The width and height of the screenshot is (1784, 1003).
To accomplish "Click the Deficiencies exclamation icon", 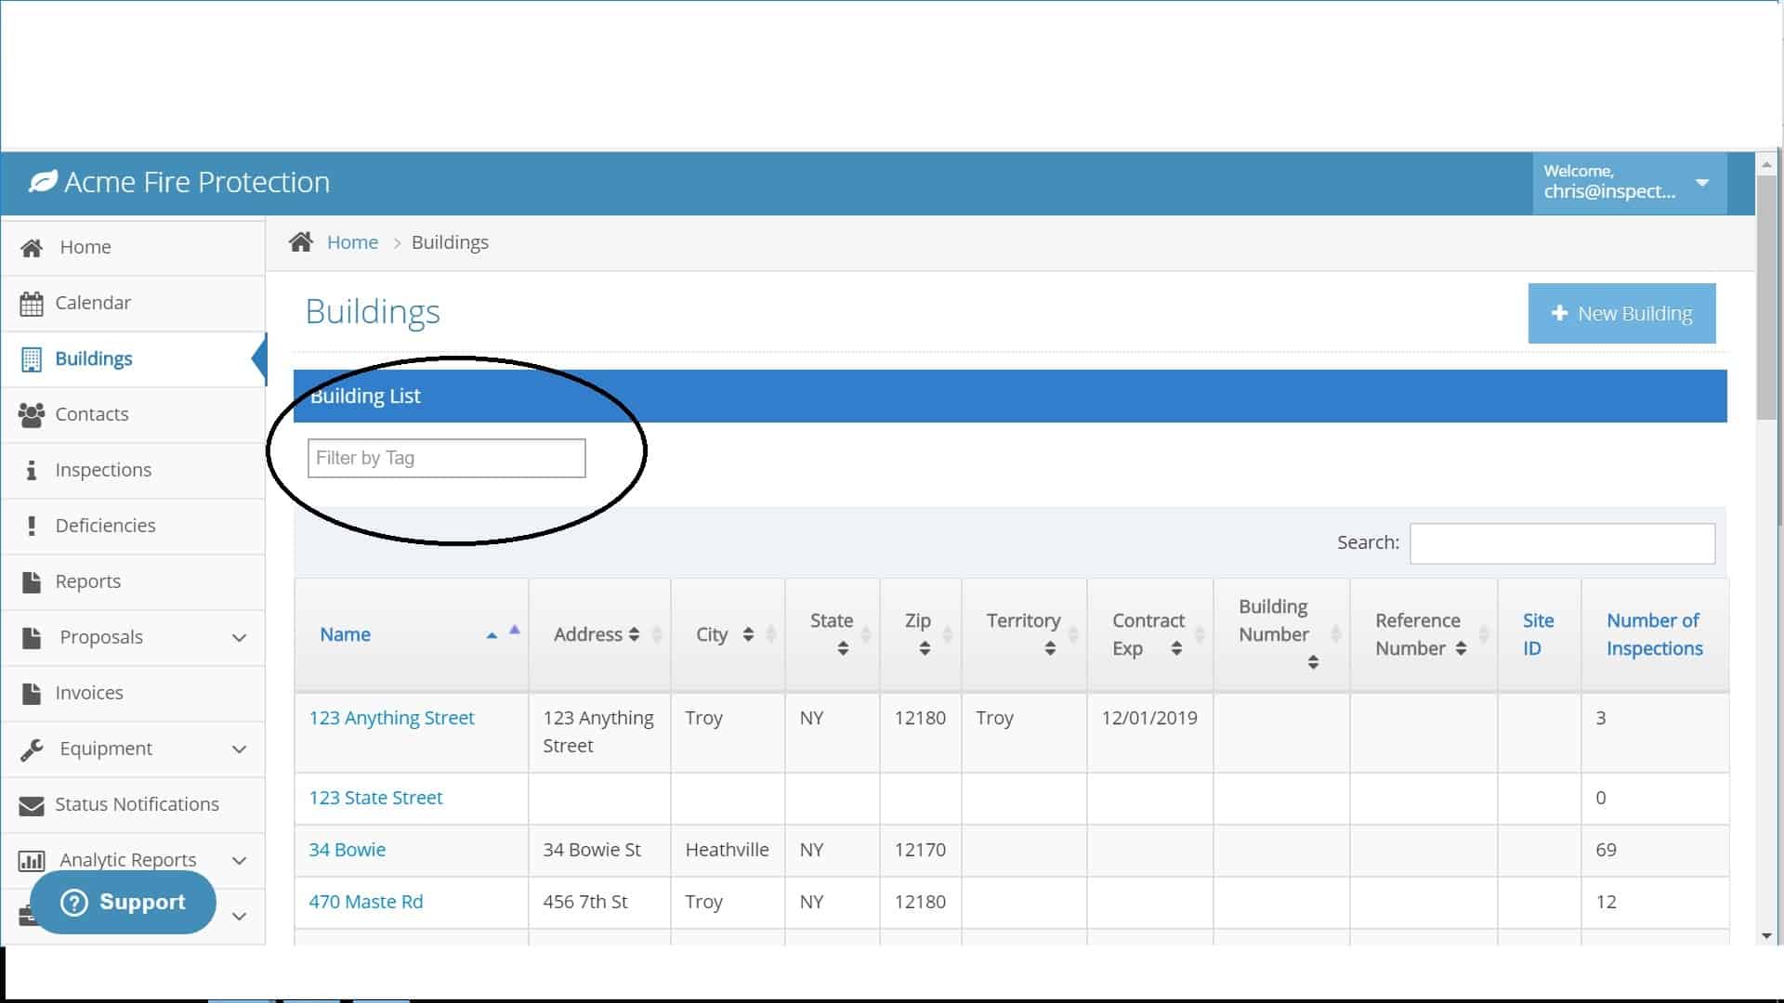I will coord(31,527).
